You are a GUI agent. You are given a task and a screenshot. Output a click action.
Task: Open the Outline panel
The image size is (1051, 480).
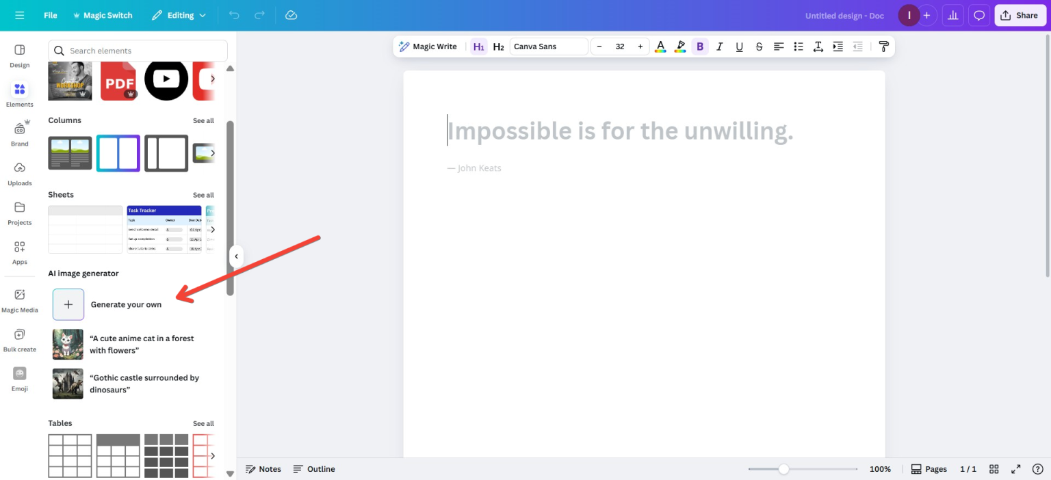(x=314, y=469)
